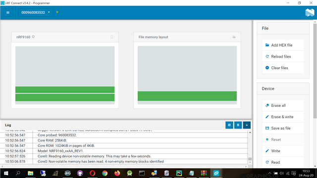Click the upper green memory block in nRF9160
Viewport: 317px width, 178px height.
pyautogui.click(x=65, y=90)
